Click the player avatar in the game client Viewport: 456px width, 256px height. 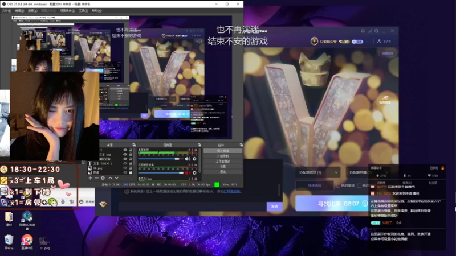(314, 41)
